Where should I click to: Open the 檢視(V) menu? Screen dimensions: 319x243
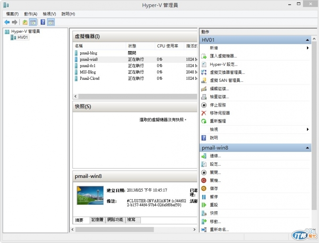[49, 14]
